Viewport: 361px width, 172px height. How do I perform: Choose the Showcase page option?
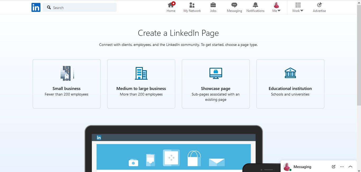216,84
